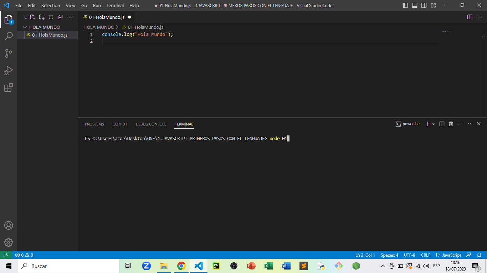
Task: Click the errors and warnings status item
Action: 24,255
